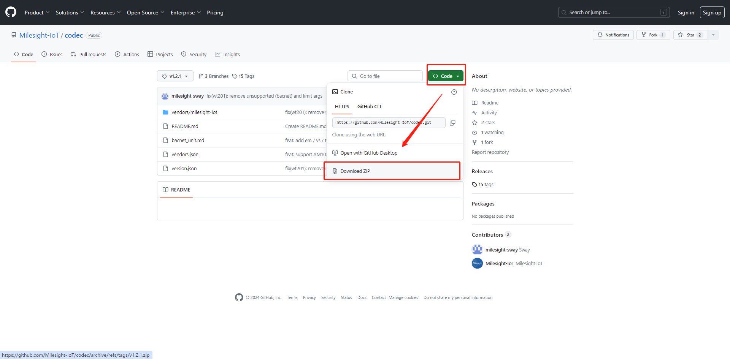
Task: Expand the Resources menu
Action: pos(105,13)
